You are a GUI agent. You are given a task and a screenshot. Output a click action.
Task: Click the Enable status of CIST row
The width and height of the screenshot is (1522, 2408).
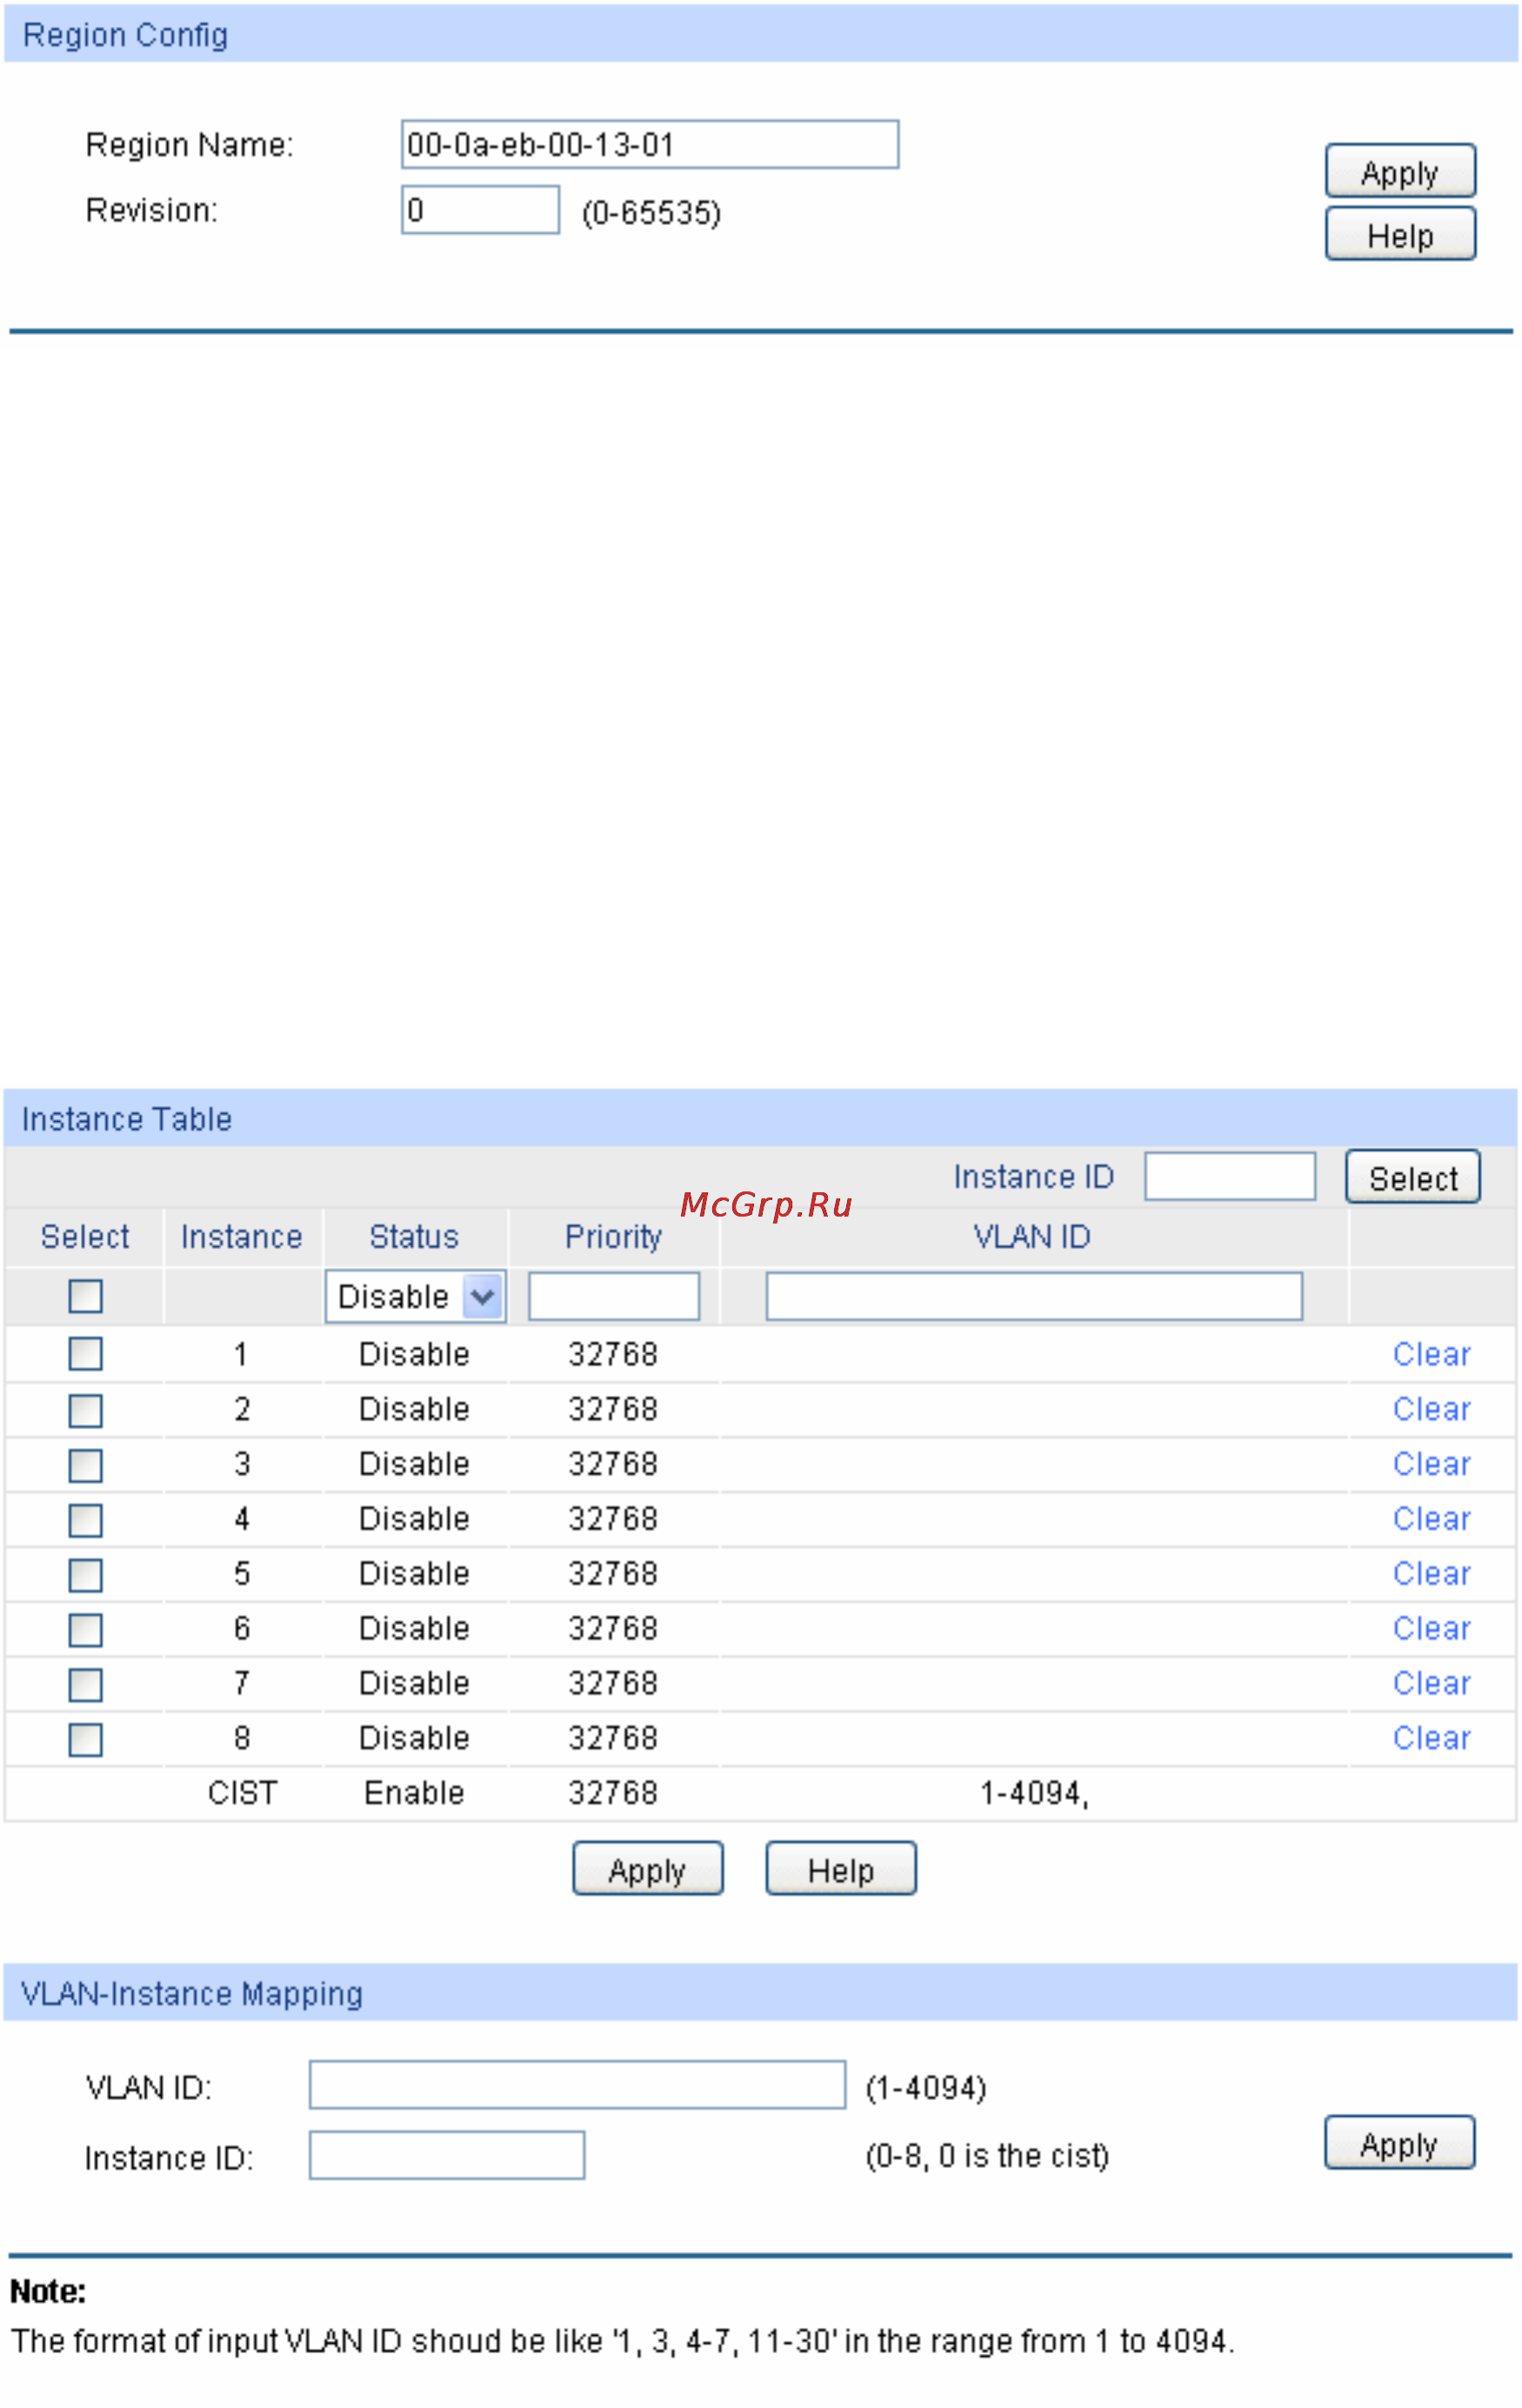[x=414, y=1795]
